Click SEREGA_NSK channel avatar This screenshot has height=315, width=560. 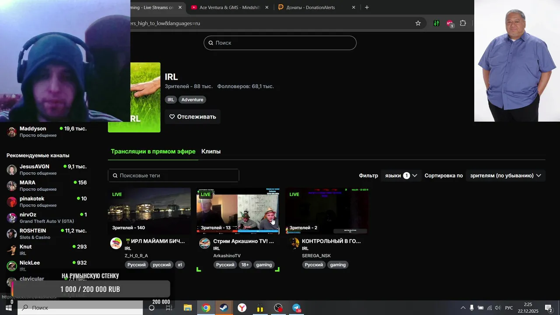(294, 244)
